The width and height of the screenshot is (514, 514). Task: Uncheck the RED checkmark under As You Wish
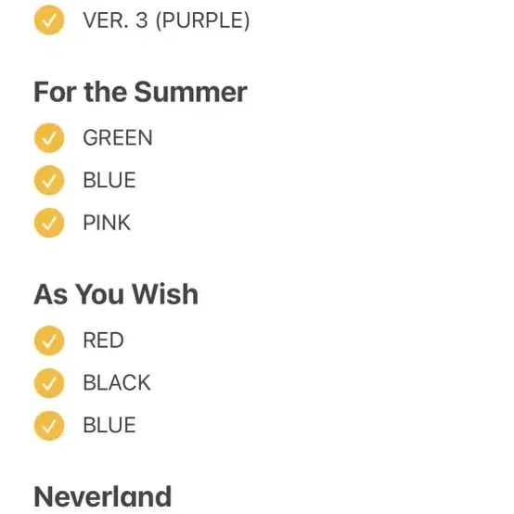(49, 341)
